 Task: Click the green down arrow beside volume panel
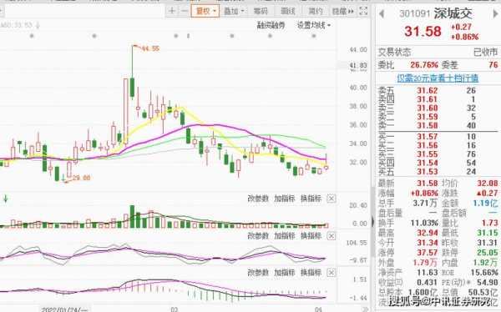point(5,199)
